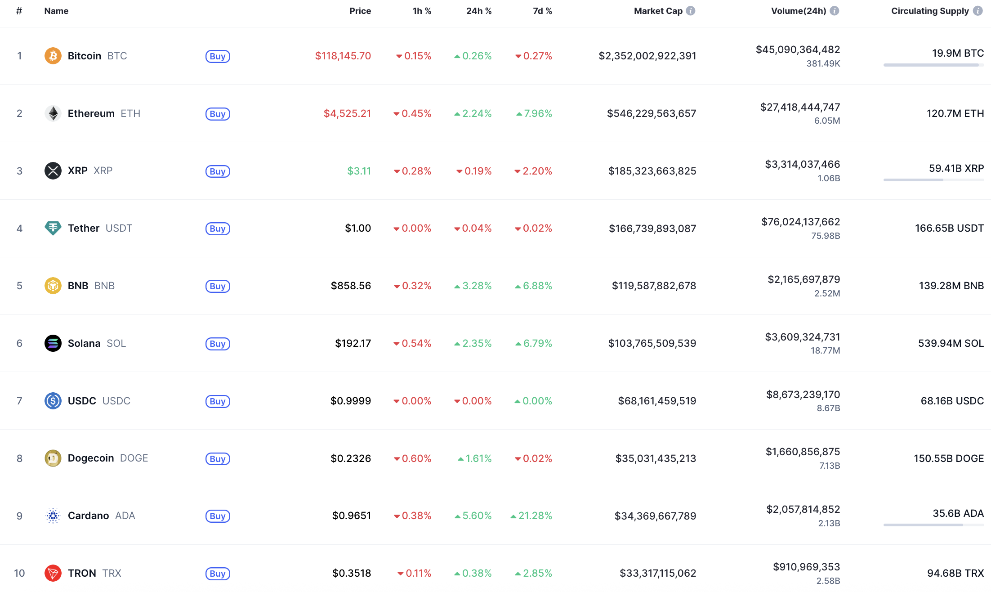991x592 pixels.
Task: Click the Buy button for Solana
Action: tap(218, 344)
